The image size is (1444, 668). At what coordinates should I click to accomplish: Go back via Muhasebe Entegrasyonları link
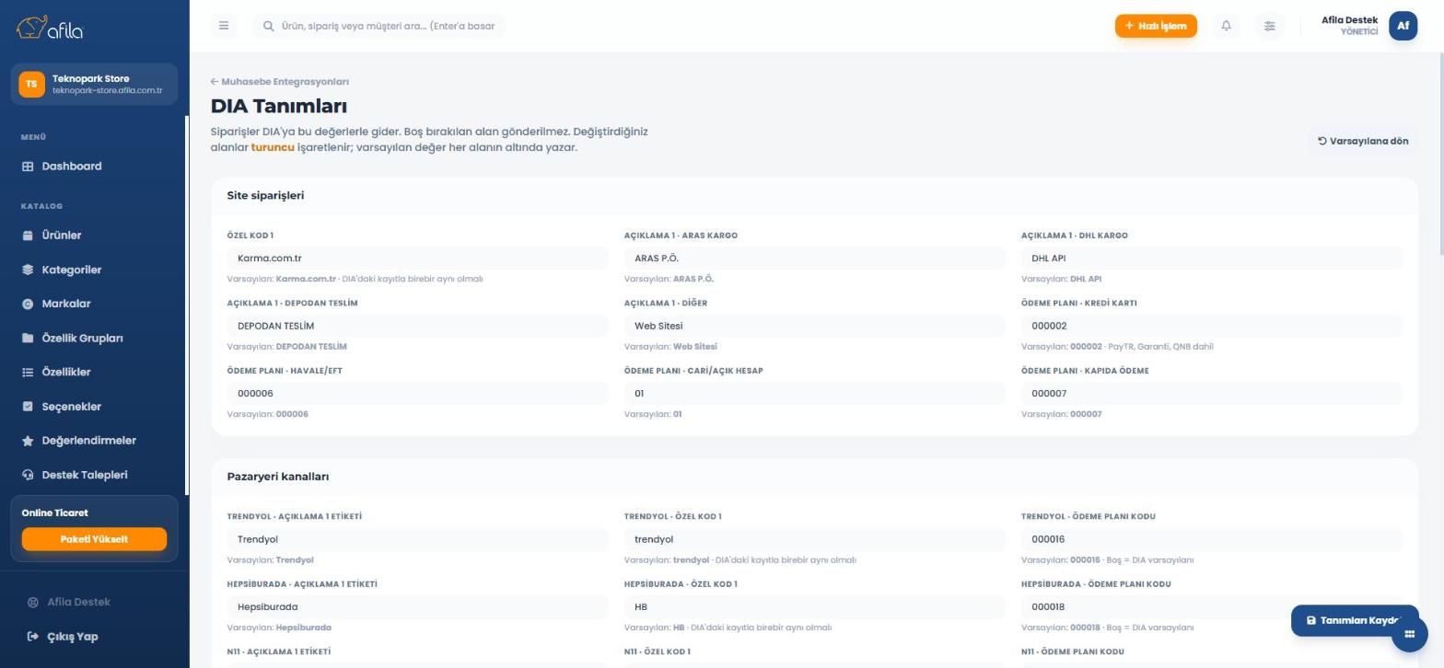point(280,82)
